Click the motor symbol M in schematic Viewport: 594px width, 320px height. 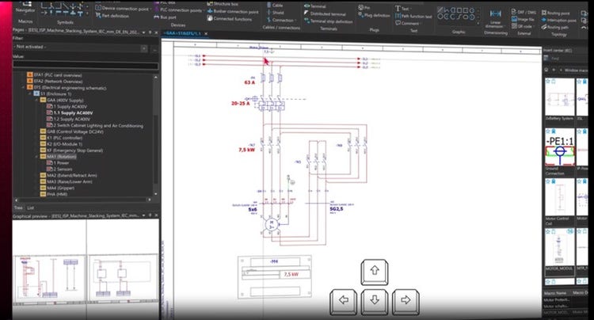pos(271,225)
